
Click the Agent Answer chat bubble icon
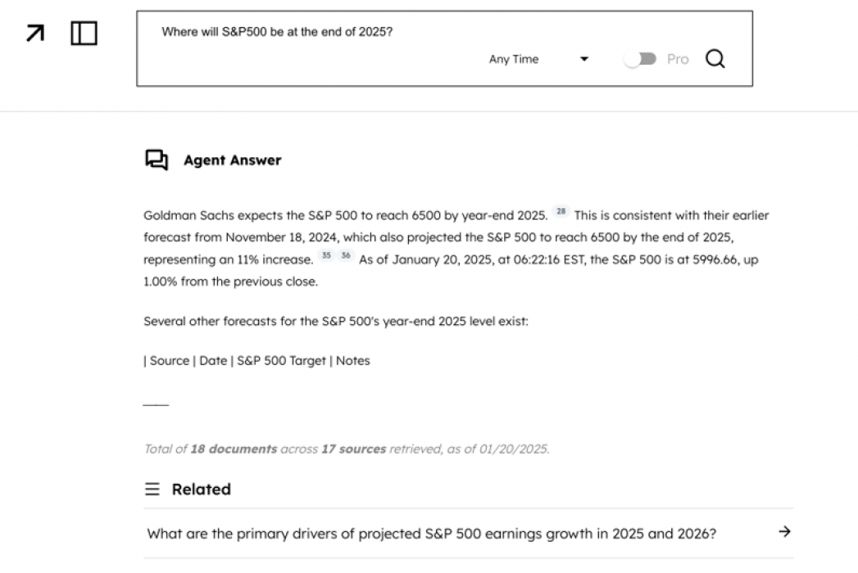pos(157,160)
